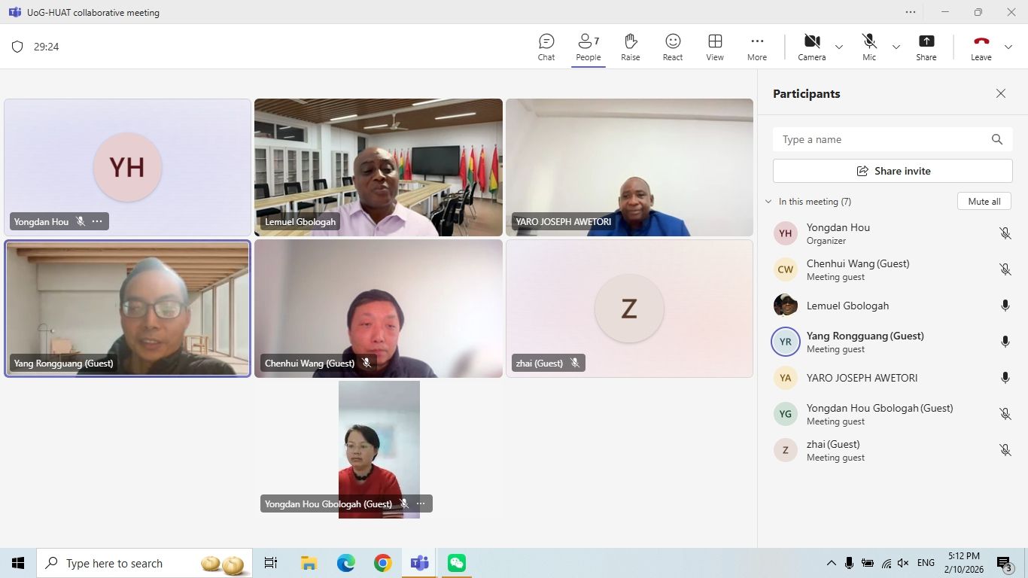Viewport: 1028px width, 578px height.
Task: Open Leave options dropdown arrow
Action: coord(1008,47)
